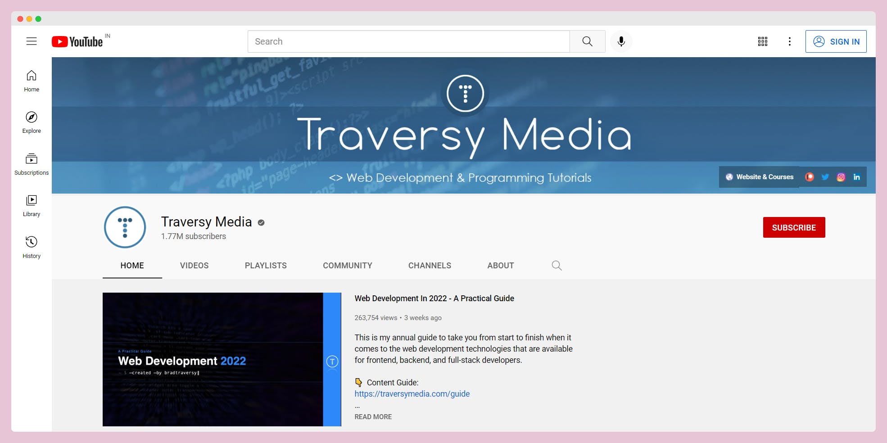
Task: Focus the Search input field
Action: (409, 41)
